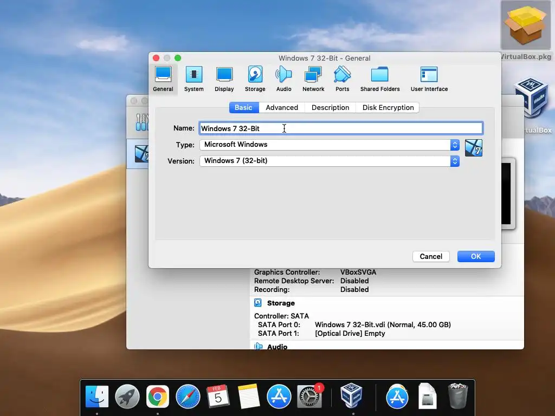Viewport: 555px width, 416px height.
Task: Open Safari from the Dock
Action: (188, 396)
